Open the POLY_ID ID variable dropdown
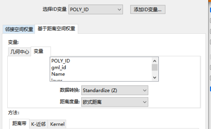Image resolution: width=211 pixels, height=129 pixels. (96, 9)
